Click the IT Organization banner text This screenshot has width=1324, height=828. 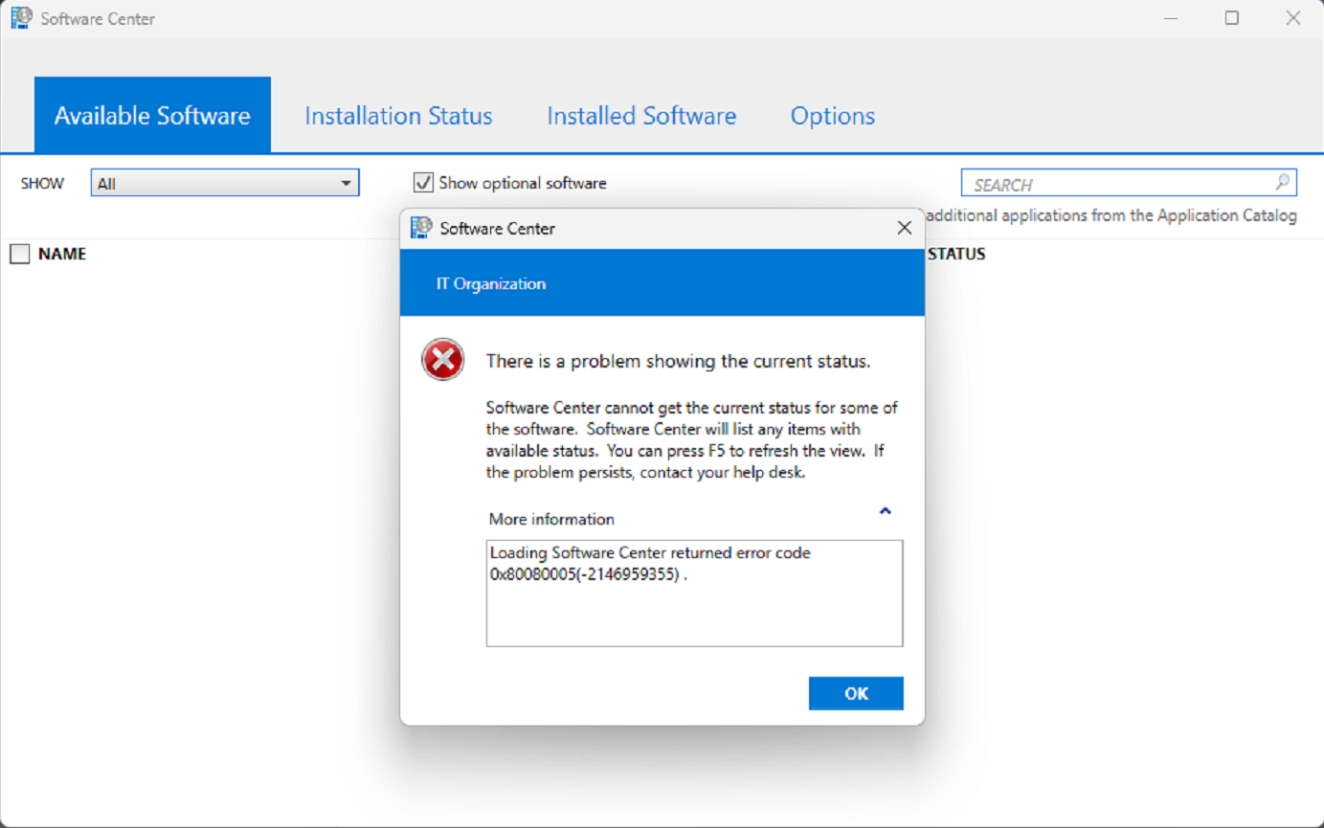[x=491, y=283]
